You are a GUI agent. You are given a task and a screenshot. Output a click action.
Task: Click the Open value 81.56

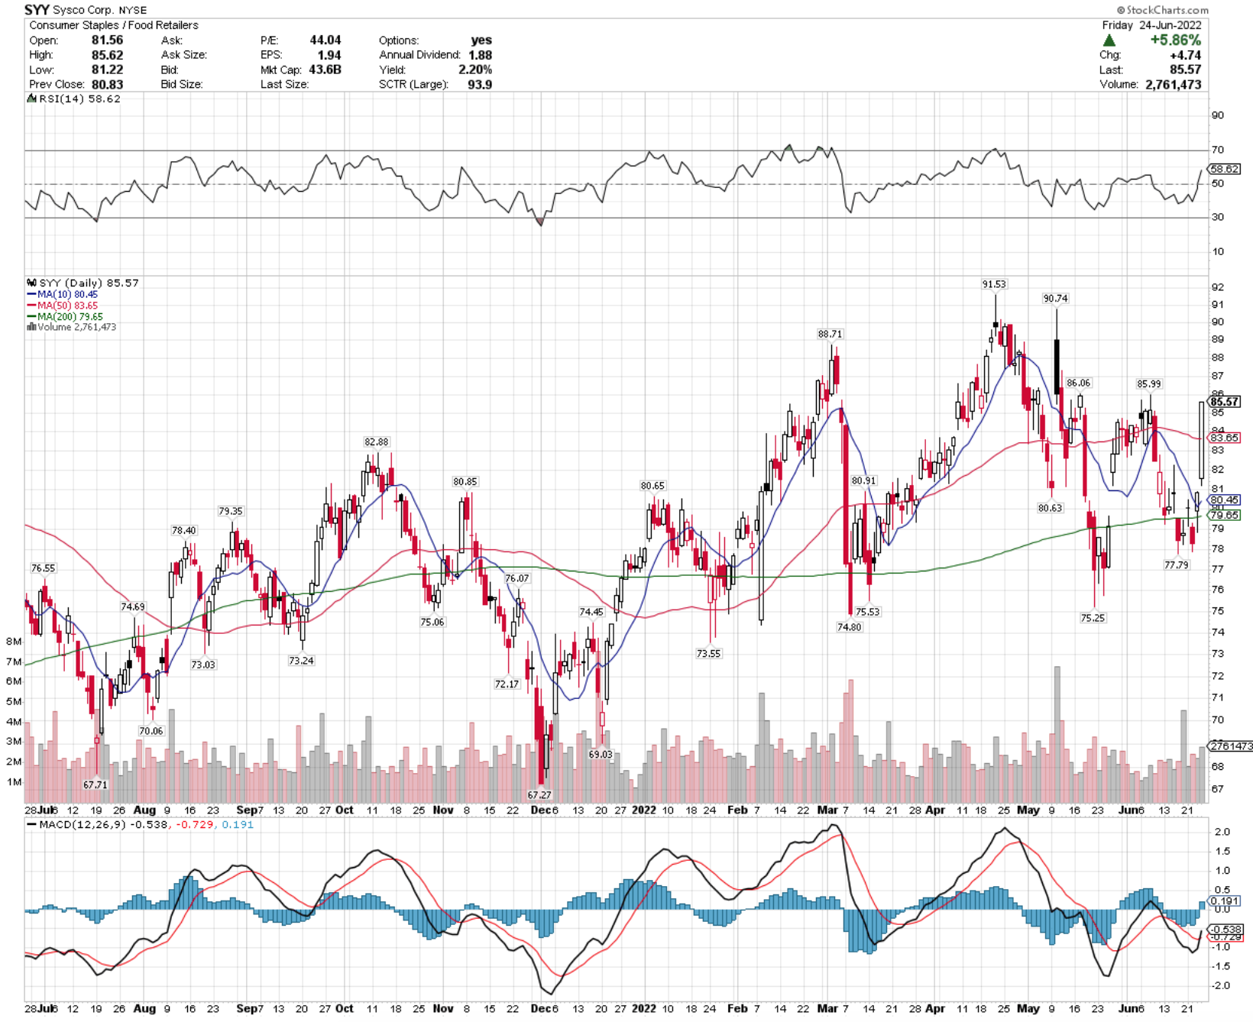pos(108,40)
